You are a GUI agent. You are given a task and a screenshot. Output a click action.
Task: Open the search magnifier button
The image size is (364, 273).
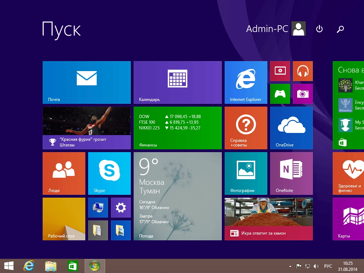point(340,29)
